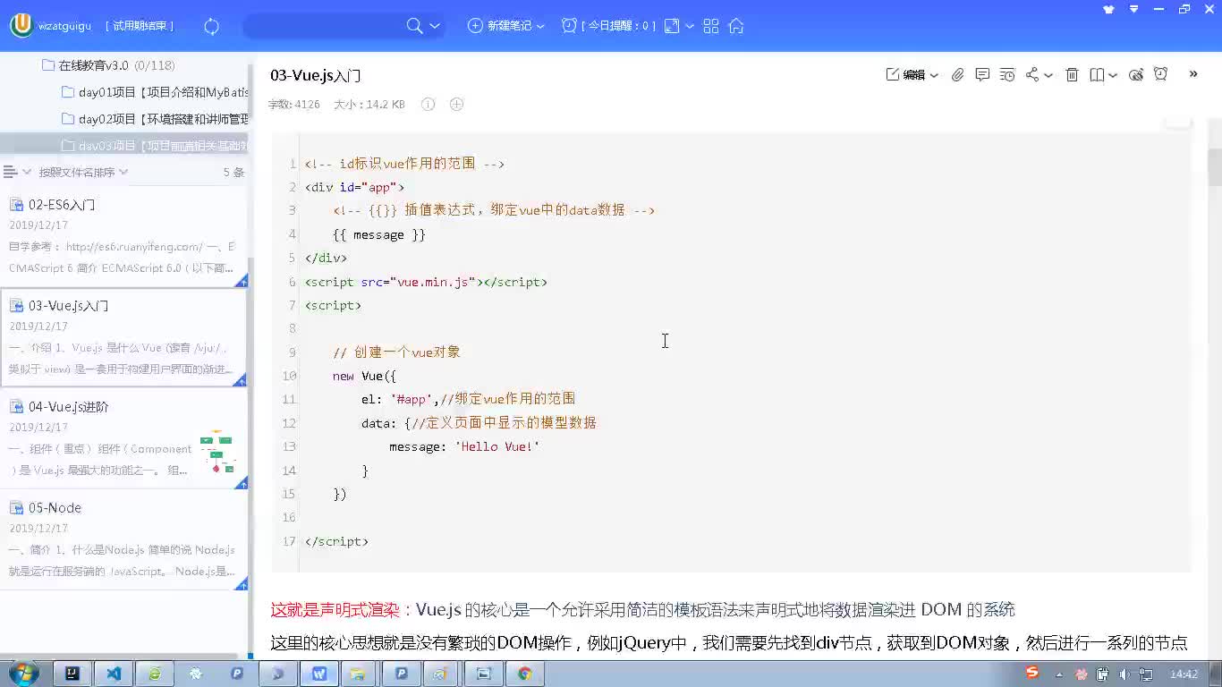This screenshot has width=1222, height=687.
Task: Click the reading mode book icon
Action: coord(1097,75)
